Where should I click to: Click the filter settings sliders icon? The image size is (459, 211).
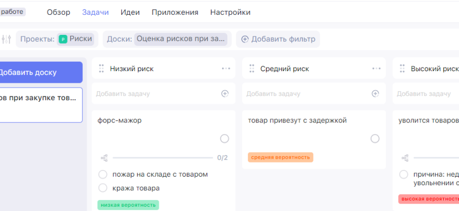(6, 39)
